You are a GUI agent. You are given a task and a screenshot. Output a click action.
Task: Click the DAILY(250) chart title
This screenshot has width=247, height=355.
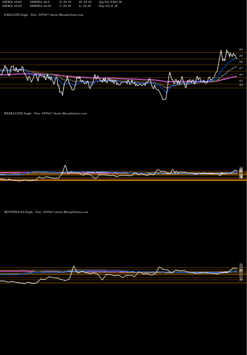43,15
